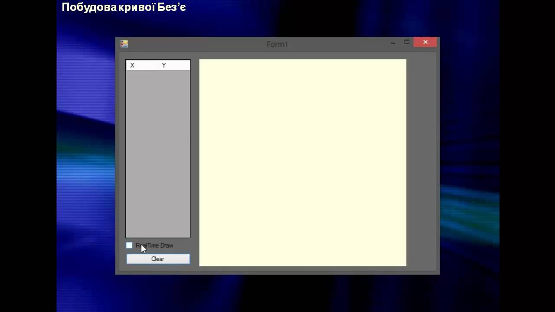Click the empty gray points list area
The image size is (555, 312).
(158, 154)
